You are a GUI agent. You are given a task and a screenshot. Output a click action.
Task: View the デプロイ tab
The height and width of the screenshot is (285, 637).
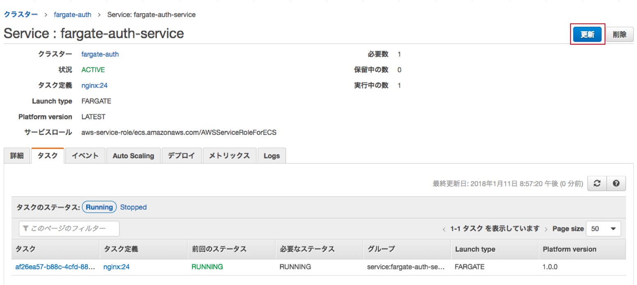[181, 155]
